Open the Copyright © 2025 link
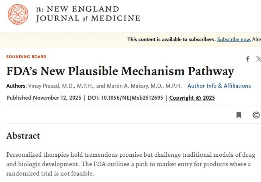261x182 pixels. [192, 98]
